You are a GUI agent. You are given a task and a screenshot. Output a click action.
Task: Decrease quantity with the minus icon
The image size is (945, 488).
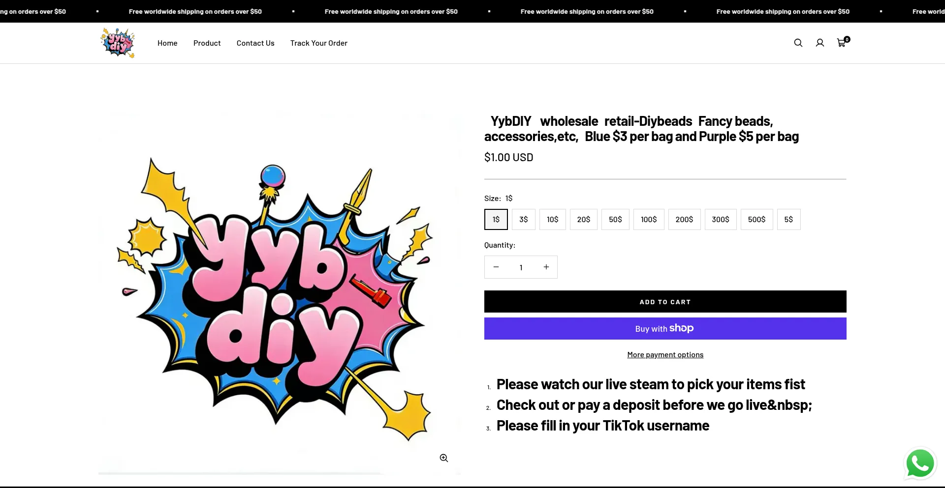[x=496, y=267]
